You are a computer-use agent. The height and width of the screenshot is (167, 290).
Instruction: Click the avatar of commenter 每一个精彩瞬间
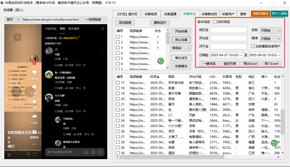point(49,74)
